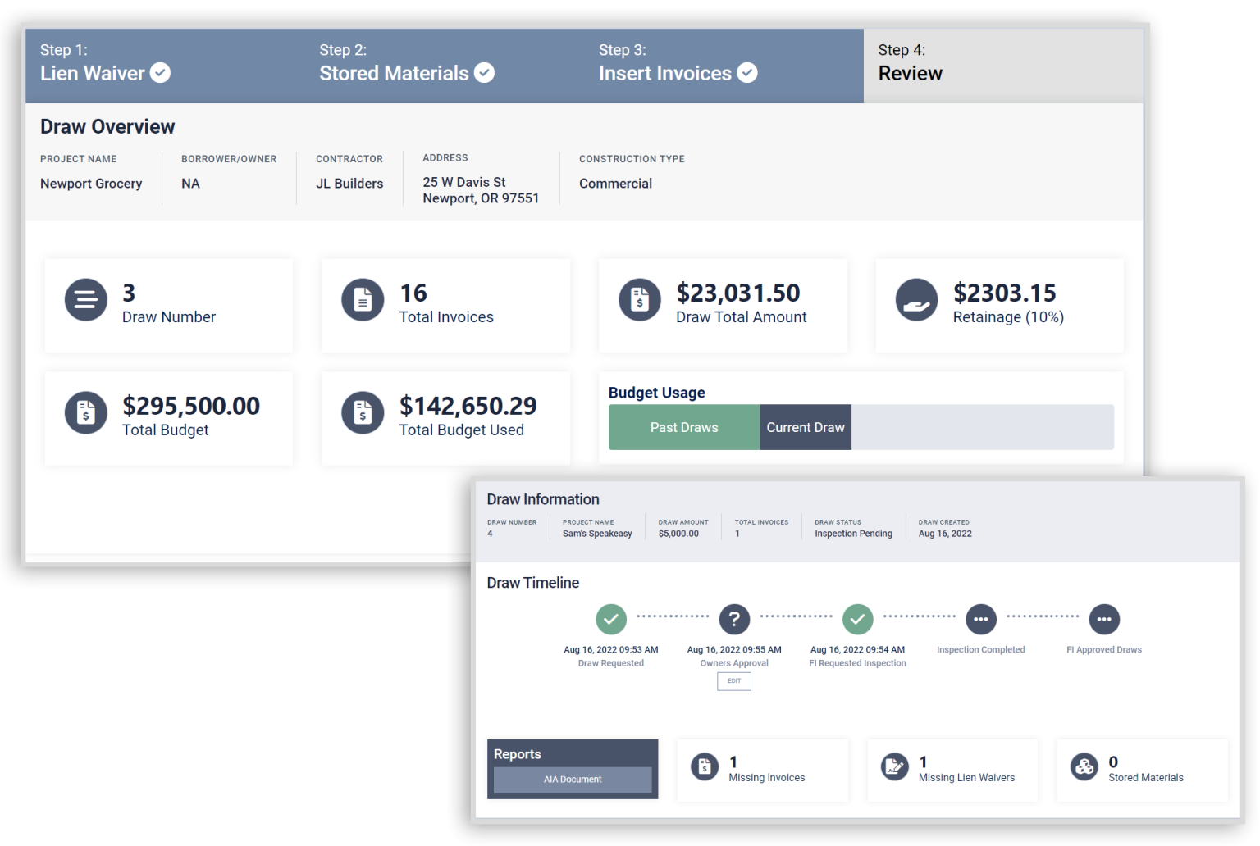Click the Owners Approval question mark icon
The width and height of the screenshot is (1260, 846).
click(734, 619)
